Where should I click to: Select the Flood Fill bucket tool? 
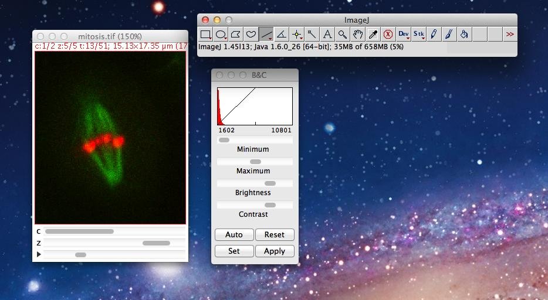click(464, 35)
